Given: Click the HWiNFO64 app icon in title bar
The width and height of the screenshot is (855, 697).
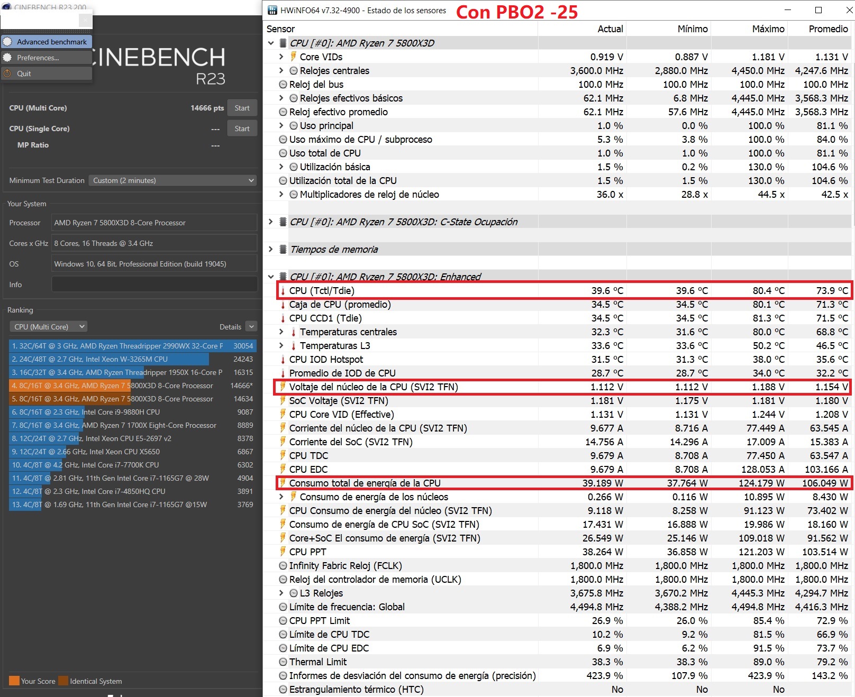Looking at the screenshot, I should [x=272, y=10].
